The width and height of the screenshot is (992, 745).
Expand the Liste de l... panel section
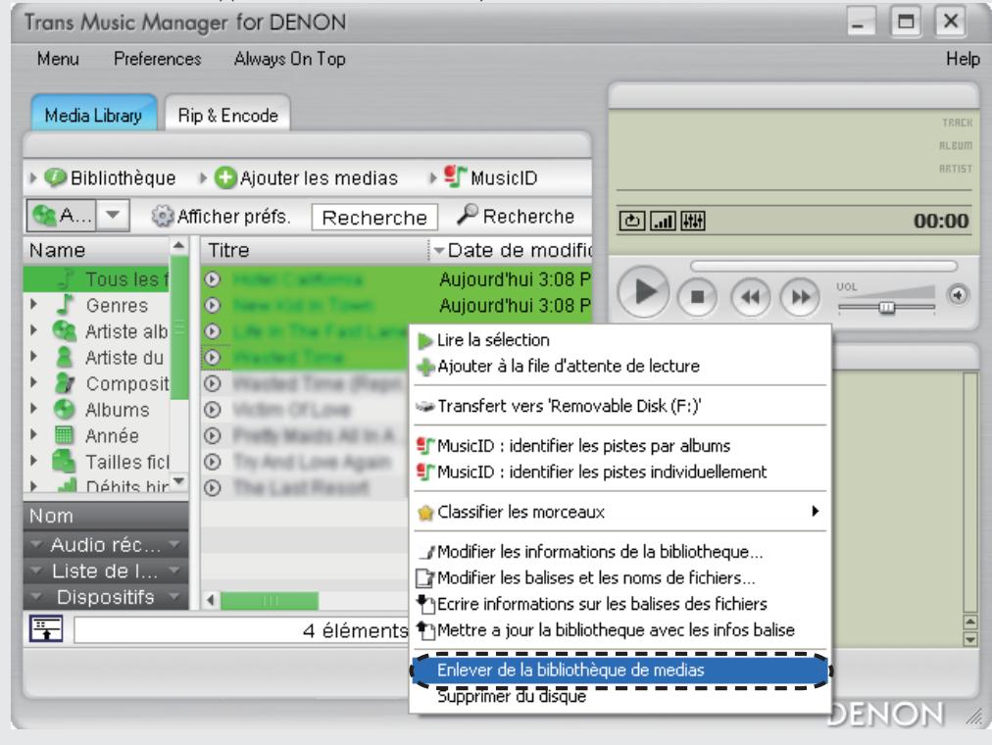click(106, 571)
